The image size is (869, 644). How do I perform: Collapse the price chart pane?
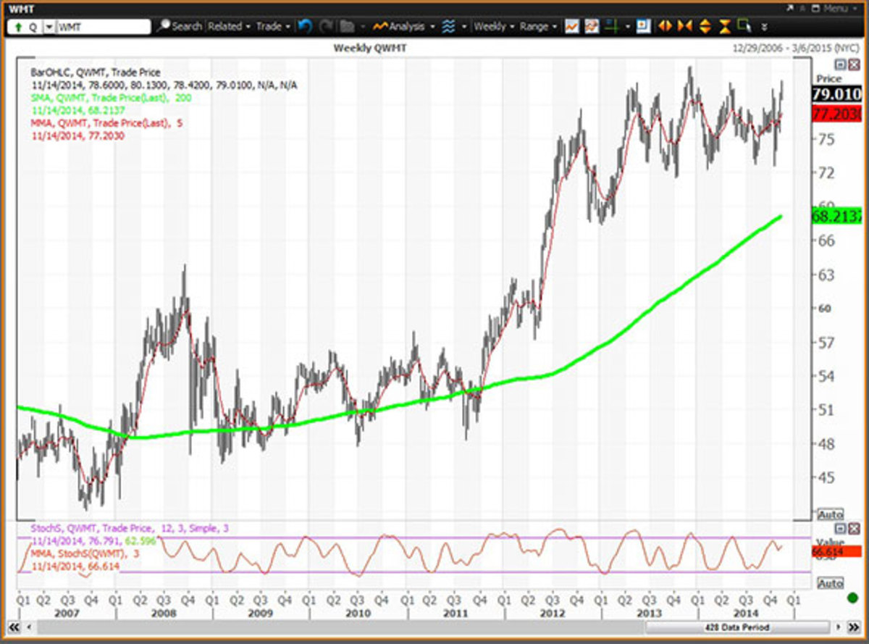pos(839,65)
